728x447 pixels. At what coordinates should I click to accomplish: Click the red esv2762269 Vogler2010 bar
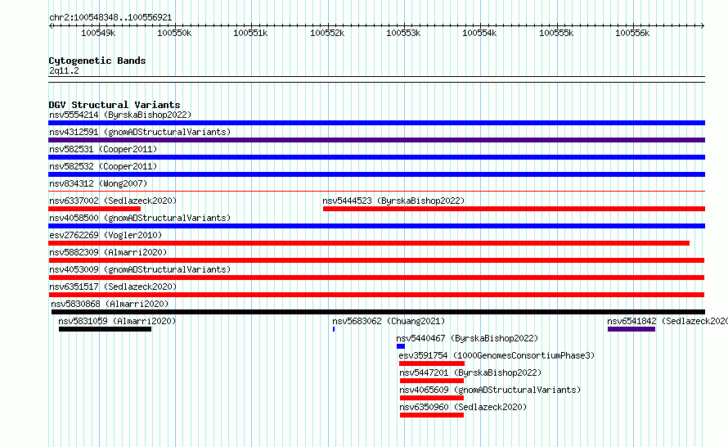369,243
